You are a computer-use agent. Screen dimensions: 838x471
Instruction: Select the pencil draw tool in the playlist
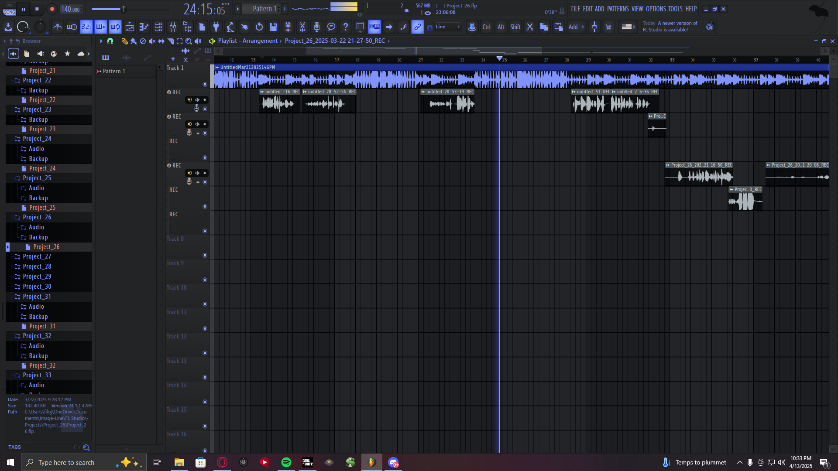pyautogui.click(x=124, y=41)
